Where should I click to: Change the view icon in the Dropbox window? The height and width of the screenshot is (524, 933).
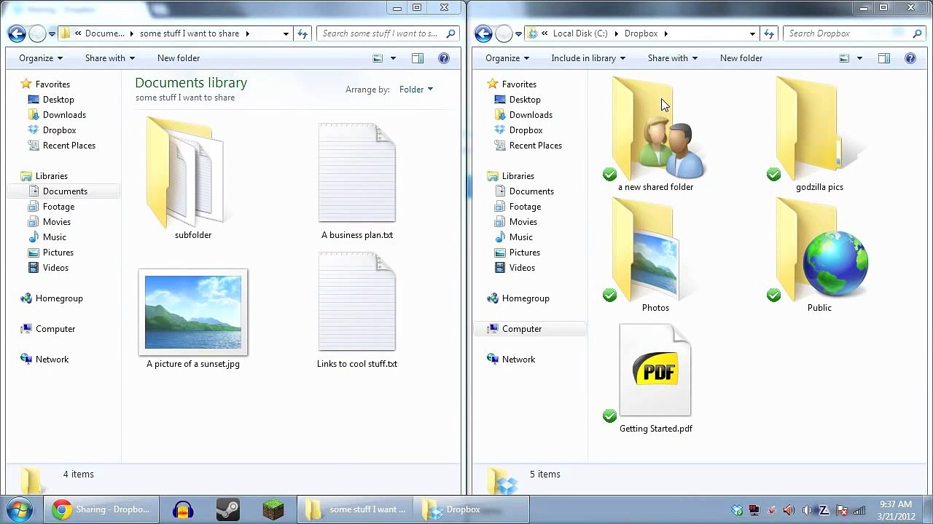click(844, 58)
